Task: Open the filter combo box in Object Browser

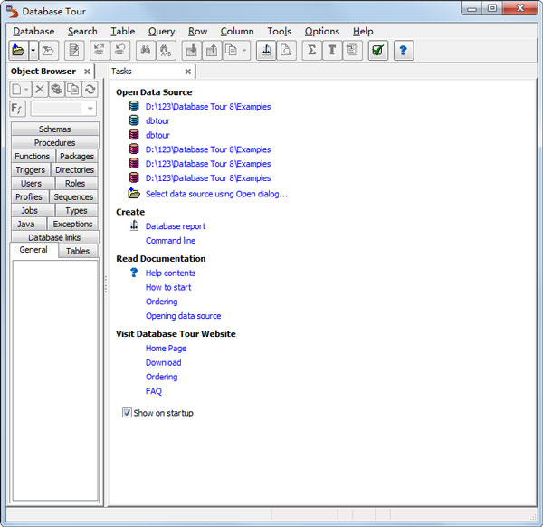Action: coord(63,110)
